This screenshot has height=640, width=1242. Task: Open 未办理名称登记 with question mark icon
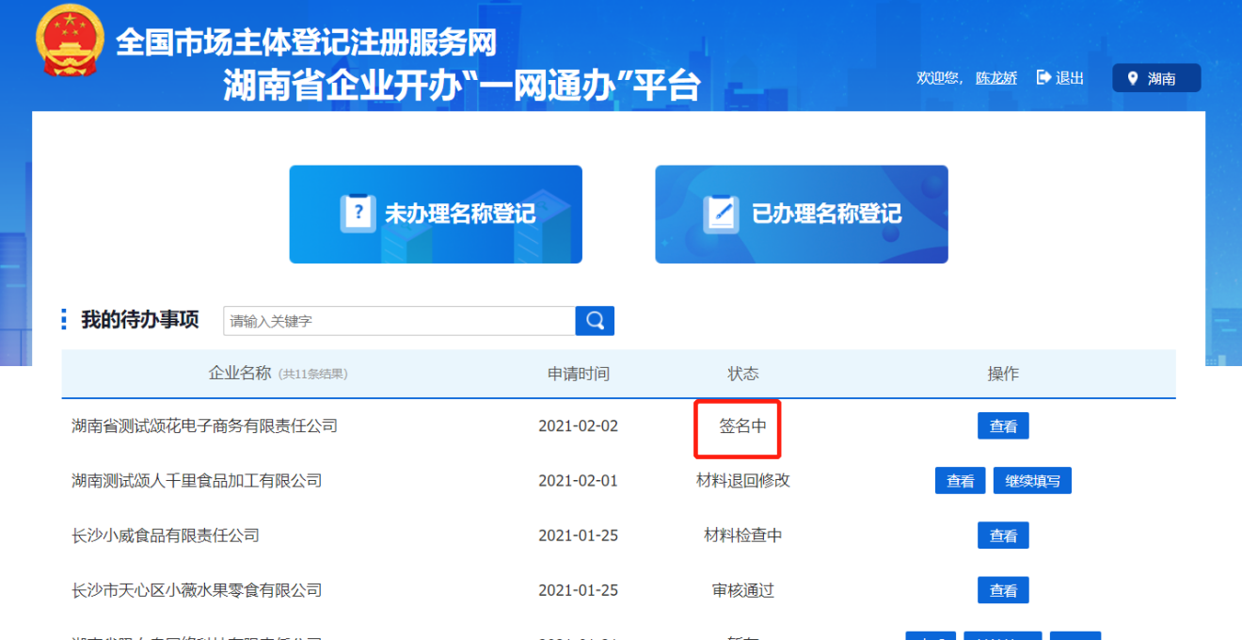pos(436,215)
